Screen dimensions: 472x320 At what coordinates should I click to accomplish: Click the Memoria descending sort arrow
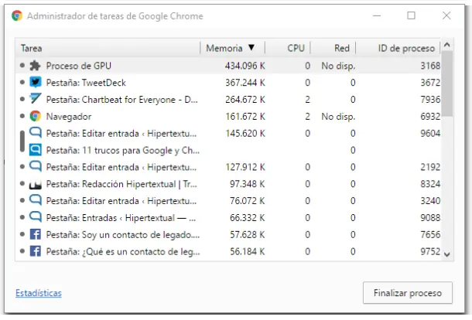click(251, 47)
